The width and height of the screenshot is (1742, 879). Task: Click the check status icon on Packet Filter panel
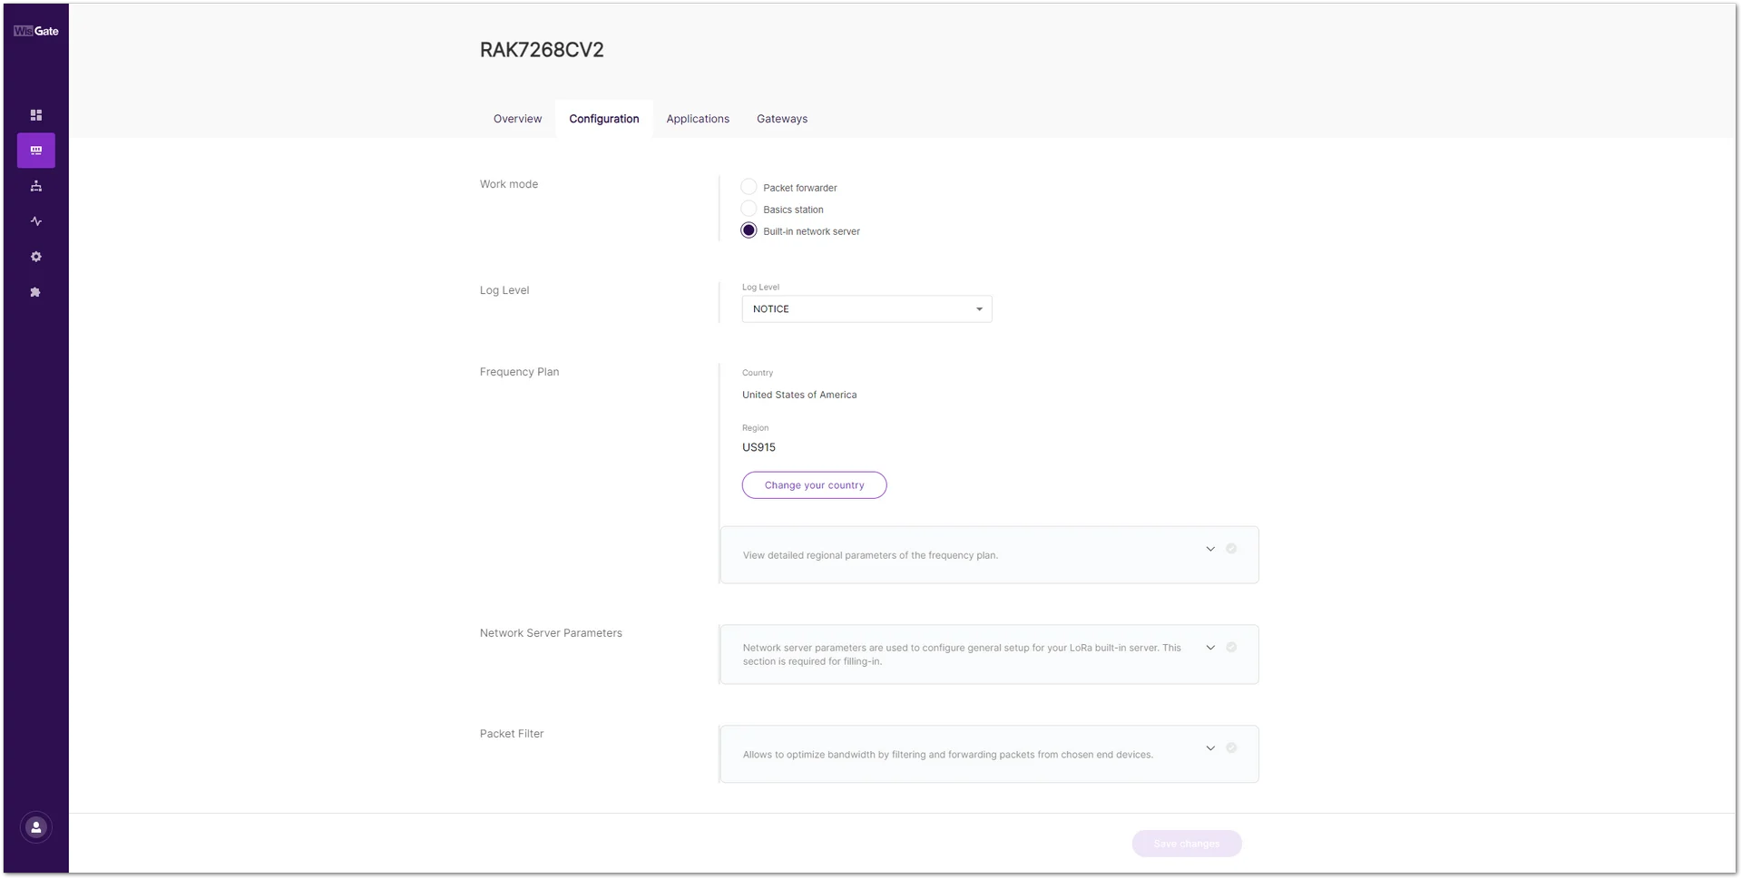[x=1231, y=748]
